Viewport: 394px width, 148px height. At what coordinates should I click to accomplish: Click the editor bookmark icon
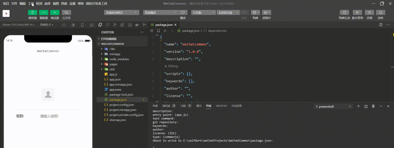159,31
